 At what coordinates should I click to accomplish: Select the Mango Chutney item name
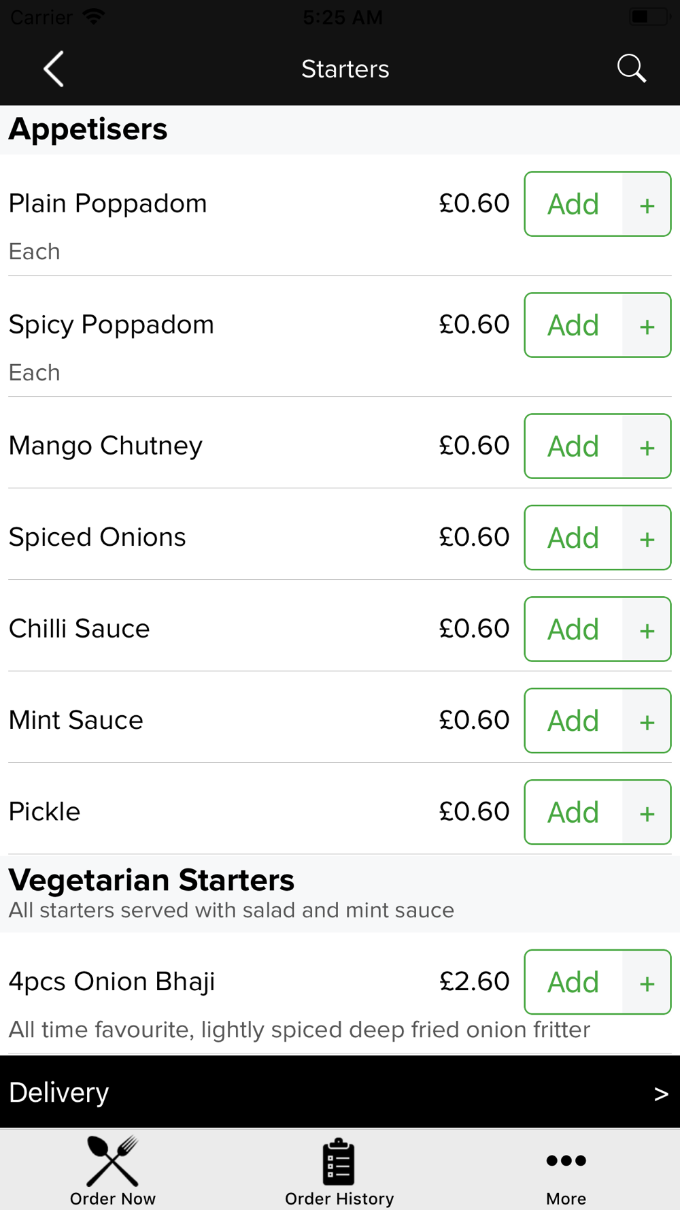tap(105, 446)
